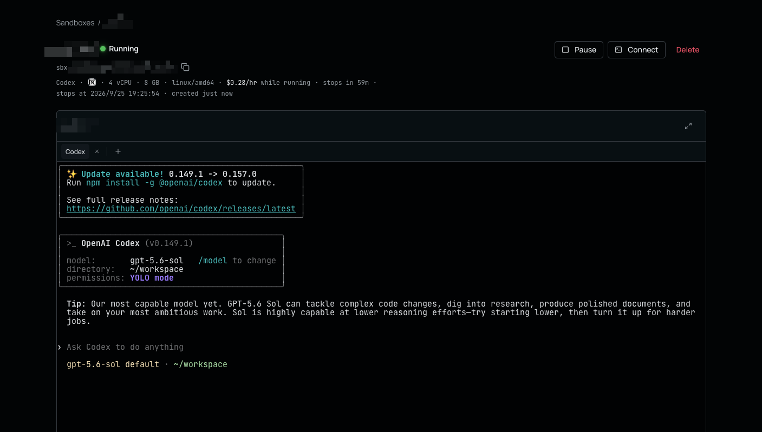Pause the running sandbox
762x432 pixels.
click(578, 50)
